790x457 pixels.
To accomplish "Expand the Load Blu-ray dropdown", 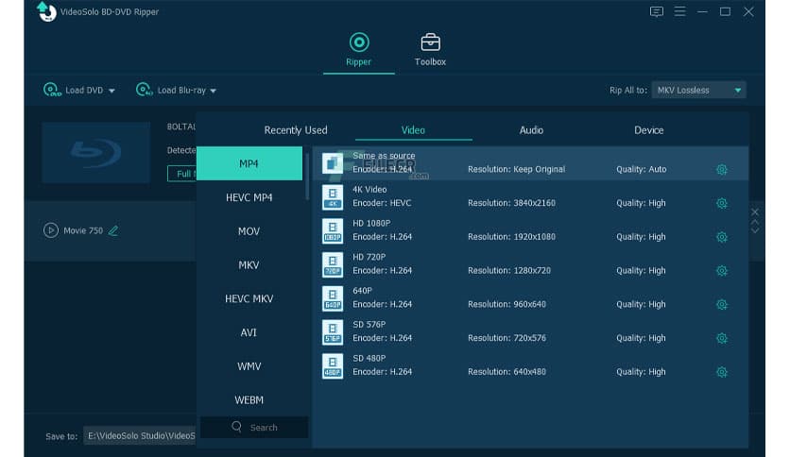I will click(x=213, y=91).
